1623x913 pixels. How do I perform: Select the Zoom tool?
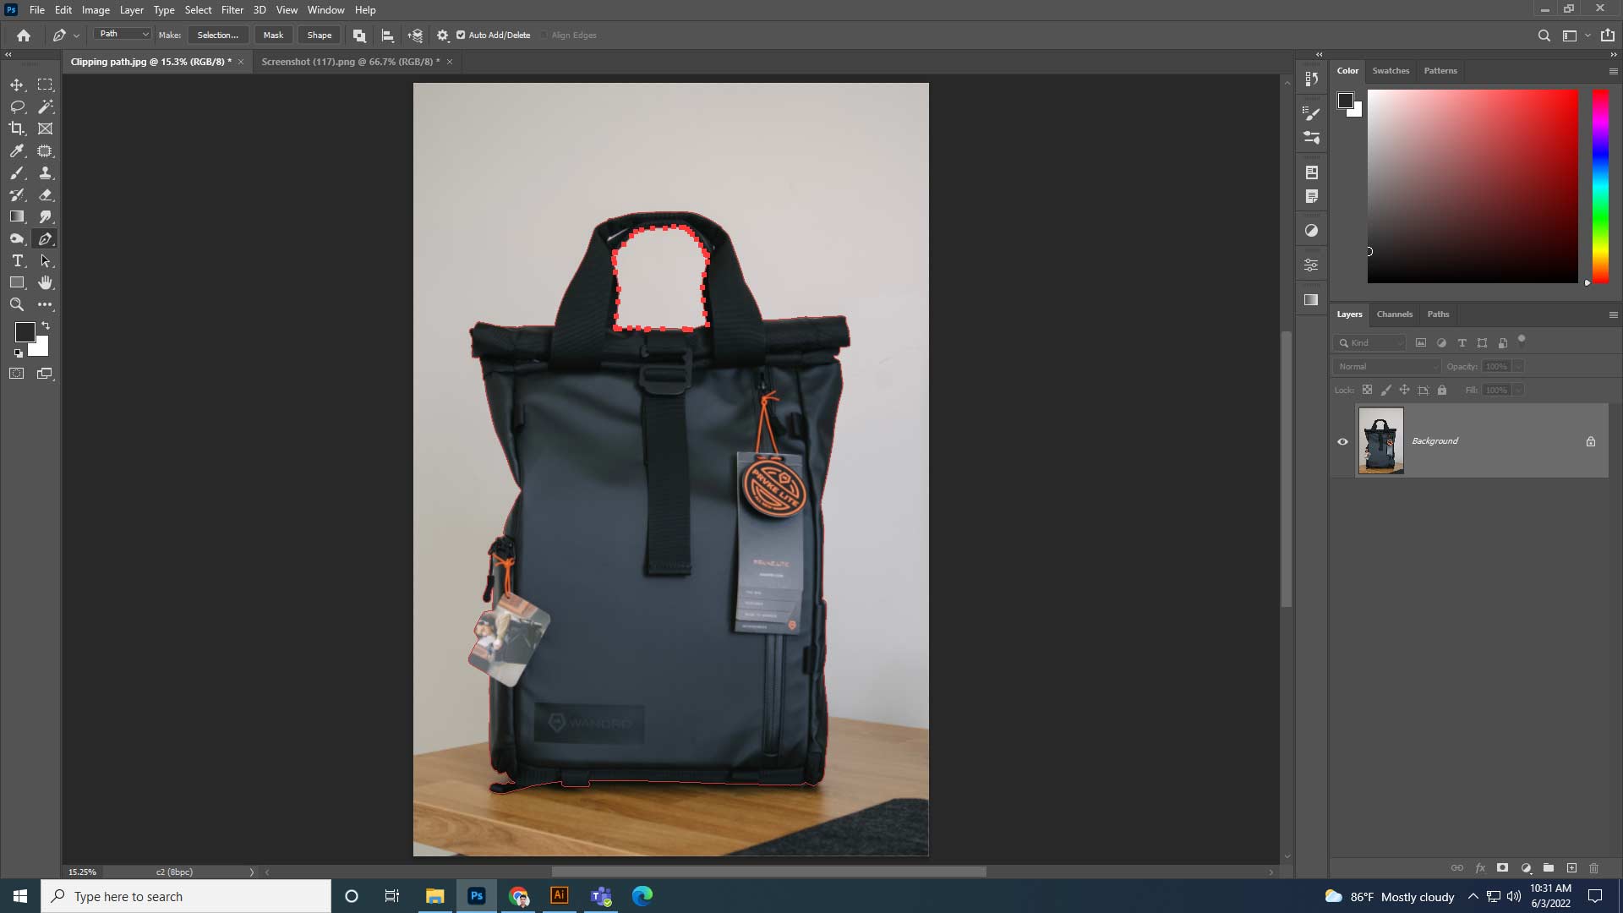(17, 304)
